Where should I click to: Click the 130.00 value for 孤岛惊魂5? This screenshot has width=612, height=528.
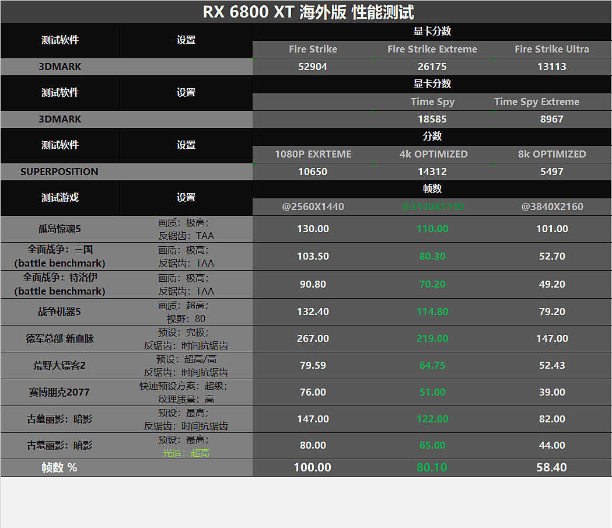coord(313,229)
